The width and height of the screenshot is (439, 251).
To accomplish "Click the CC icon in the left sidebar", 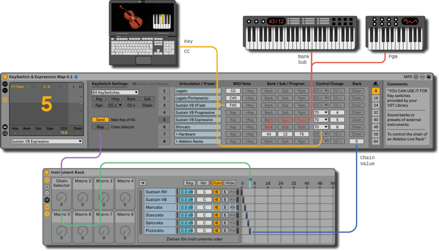I will 5,91.
